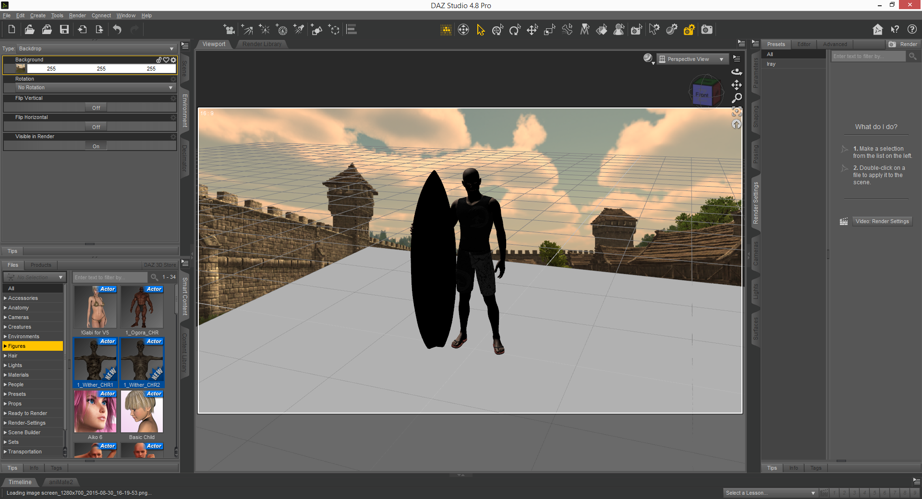Viewport: 922px width, 499px height.
Task: Select the Rotate tool
Action: [x=515, y=30]
